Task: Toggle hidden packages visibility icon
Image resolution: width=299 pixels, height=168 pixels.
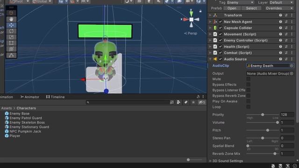Action: coord(202,102)
